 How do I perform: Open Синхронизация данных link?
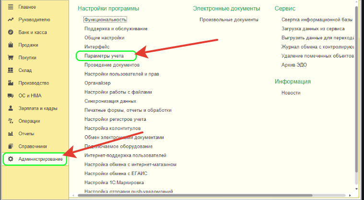[110, 101]
